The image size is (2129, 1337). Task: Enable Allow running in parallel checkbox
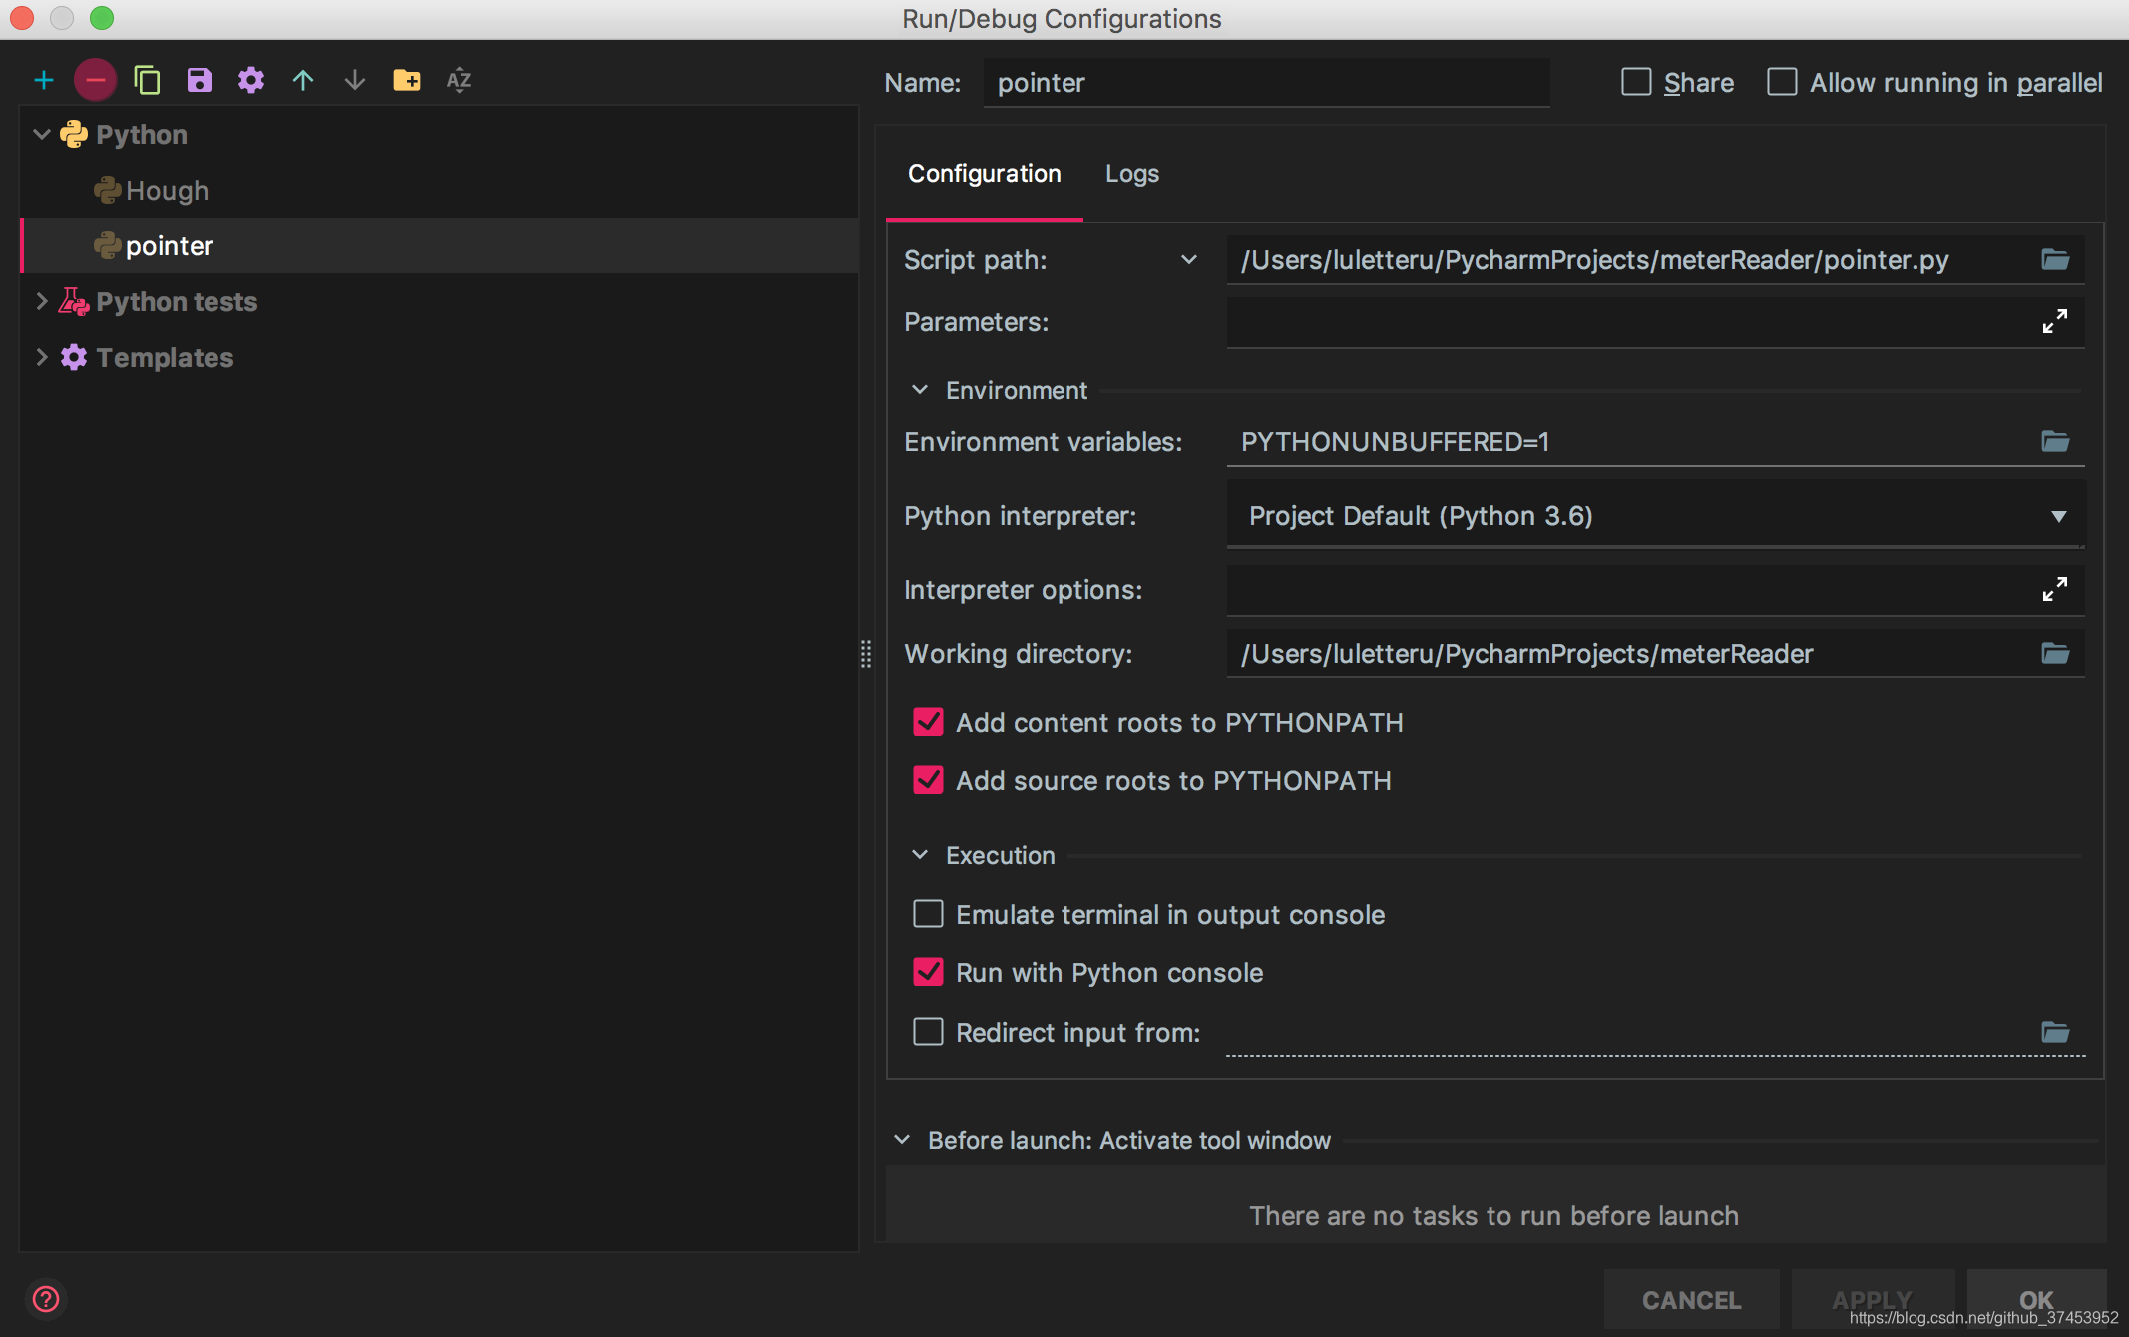[1782, 82]
